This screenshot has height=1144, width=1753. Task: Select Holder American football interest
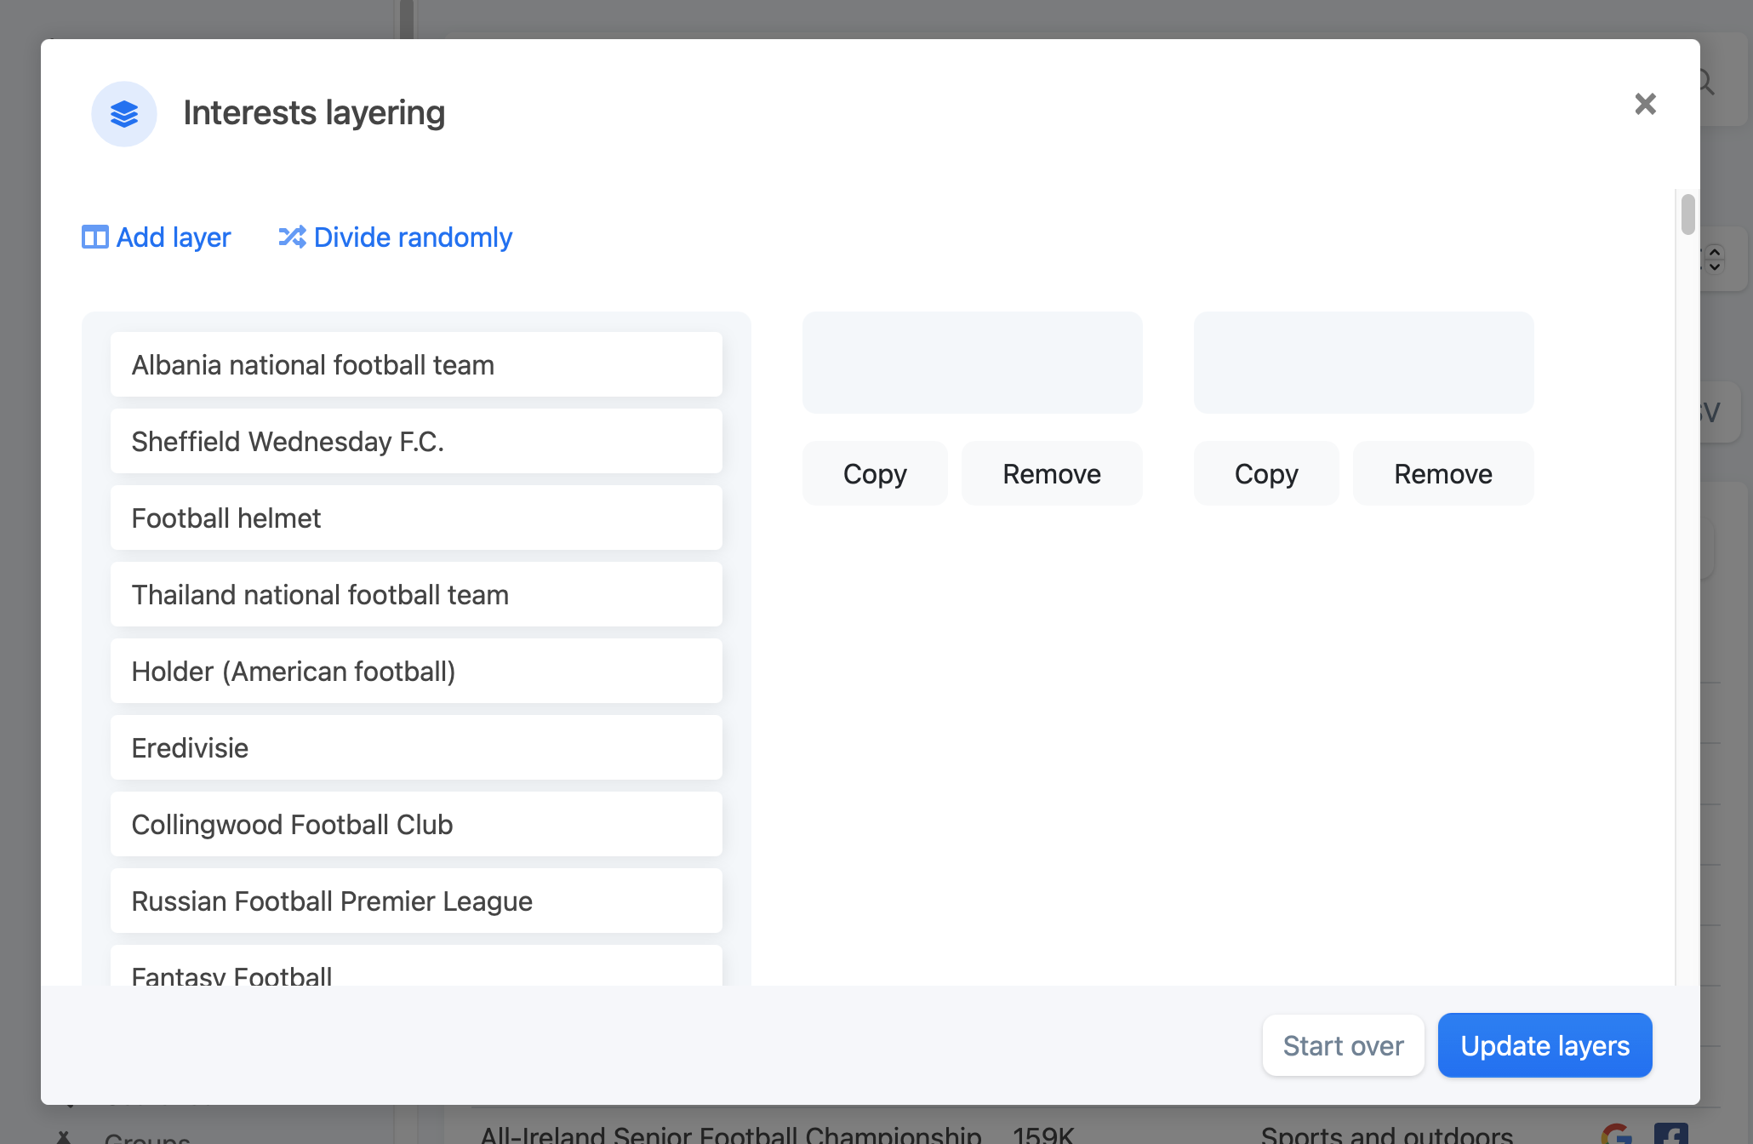pyautogui.click(x=416, y=670)
